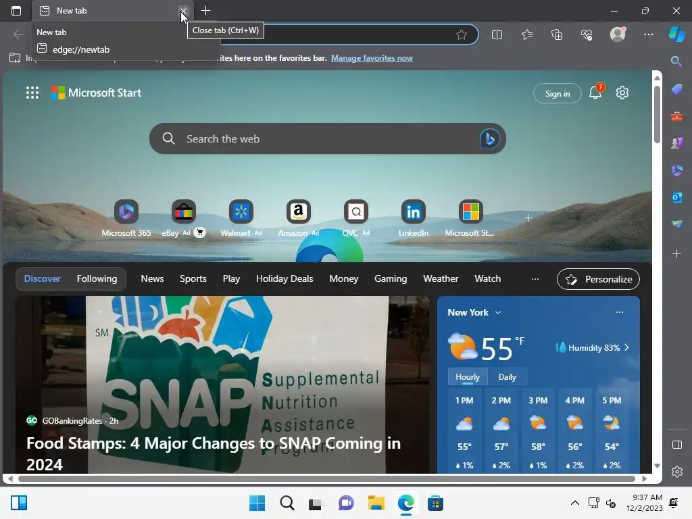692x519 pixels.
Task: Open the Gaming category
Action: tap(391, 279)
